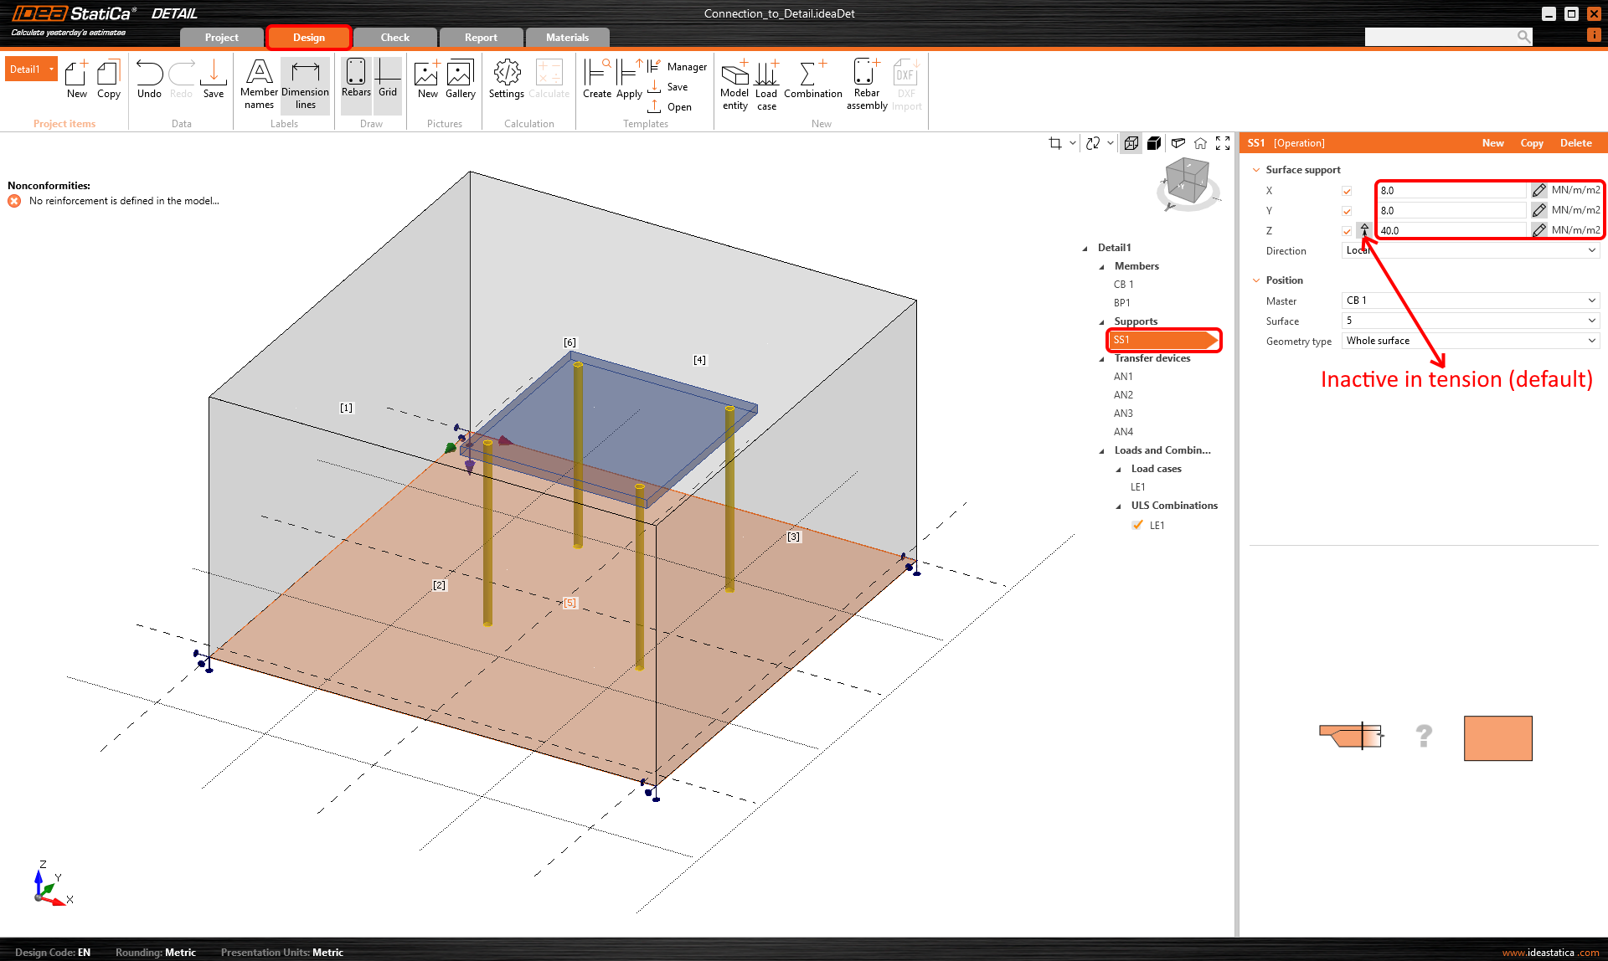Add a new Model entity
The width and height of the screenshot is (1608, 961).
pos(734,84)
